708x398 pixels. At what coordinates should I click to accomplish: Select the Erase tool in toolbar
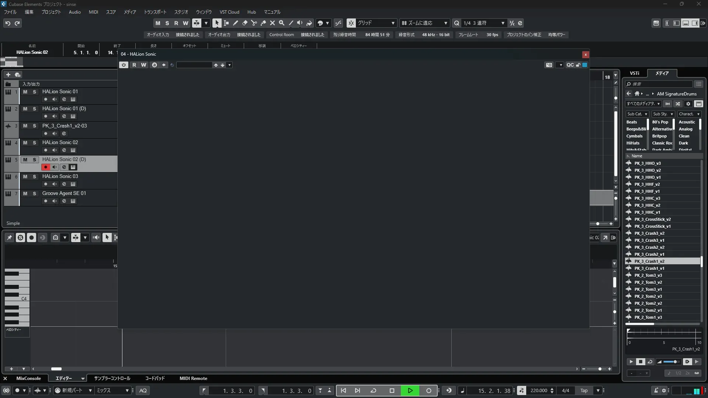[245, 23]
